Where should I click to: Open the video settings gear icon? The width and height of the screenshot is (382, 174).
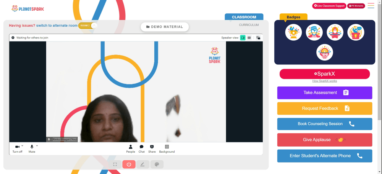click(13, 38)
